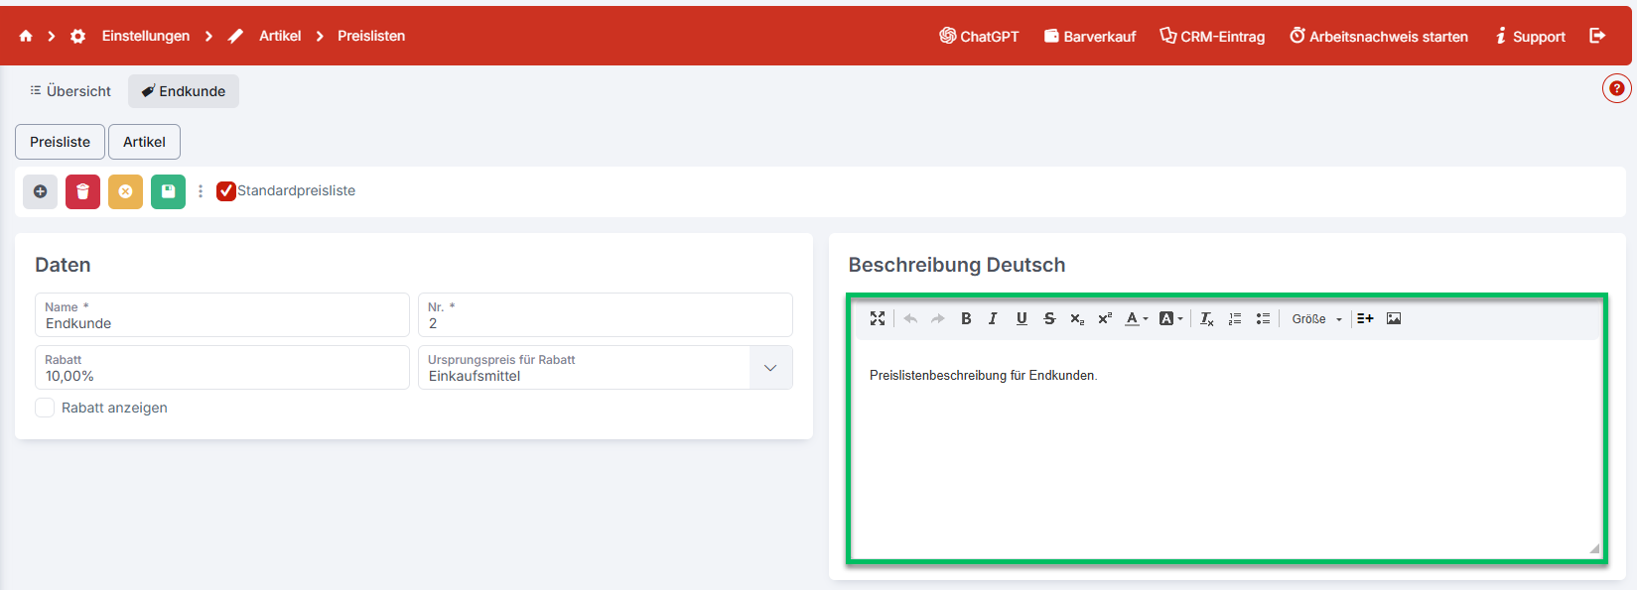The height and width of the screenshot is (590, 1637).
Task: Maximize the description editor
Action: click(x=877, y=318)
